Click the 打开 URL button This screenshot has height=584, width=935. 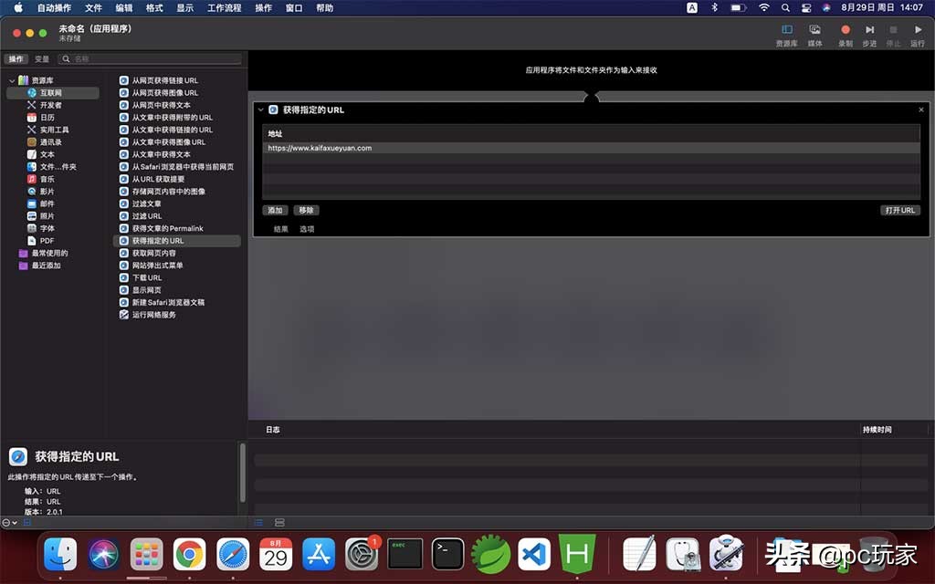(899, 210)
